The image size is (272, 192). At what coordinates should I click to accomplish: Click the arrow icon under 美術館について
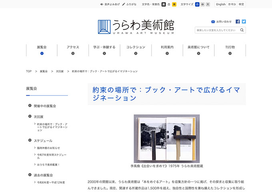tap(198, 54)
